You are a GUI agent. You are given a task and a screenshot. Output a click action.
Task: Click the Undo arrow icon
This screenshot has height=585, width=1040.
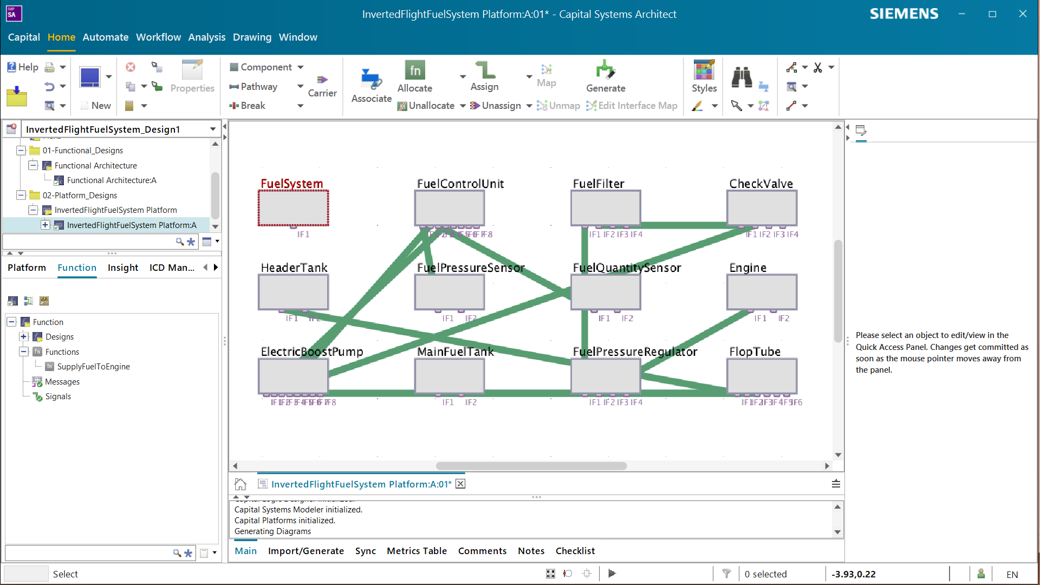pos(49,87)
